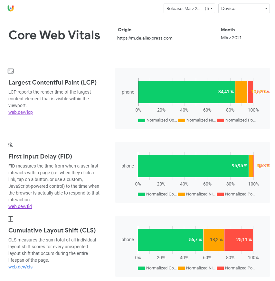Click the LCP frame icon

[11, 71]
